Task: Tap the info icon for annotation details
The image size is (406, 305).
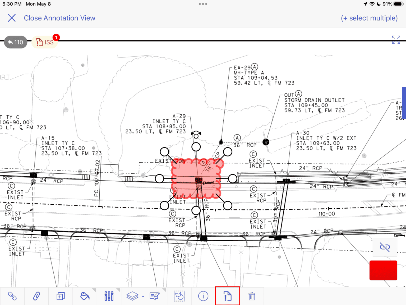Action: coord(203,296)
